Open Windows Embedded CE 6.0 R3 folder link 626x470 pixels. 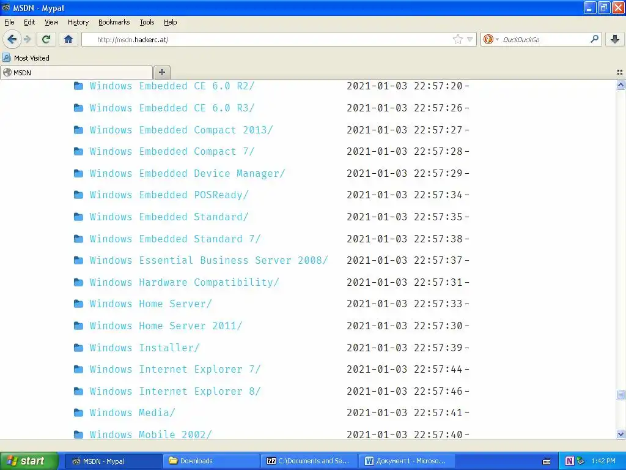click(x=172, y=108)
